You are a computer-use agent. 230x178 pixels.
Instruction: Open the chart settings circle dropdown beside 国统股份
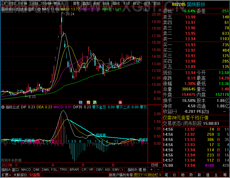coord(39,9)
